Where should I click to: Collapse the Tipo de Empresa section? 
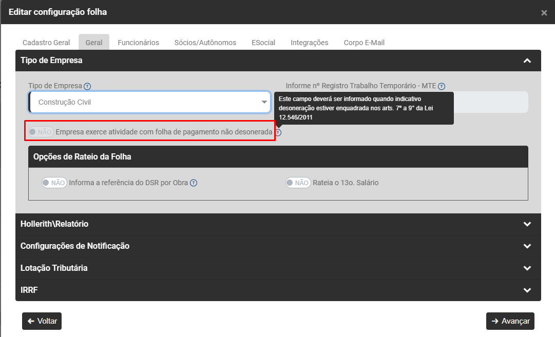pos(526,61)
